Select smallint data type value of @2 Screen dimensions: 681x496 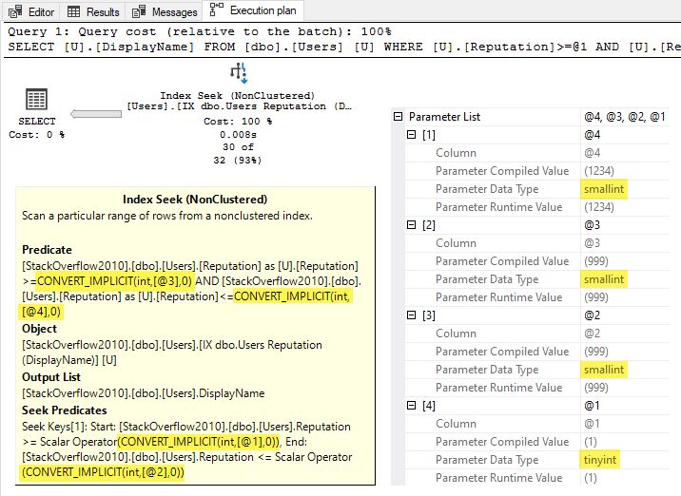click(604, 370)
